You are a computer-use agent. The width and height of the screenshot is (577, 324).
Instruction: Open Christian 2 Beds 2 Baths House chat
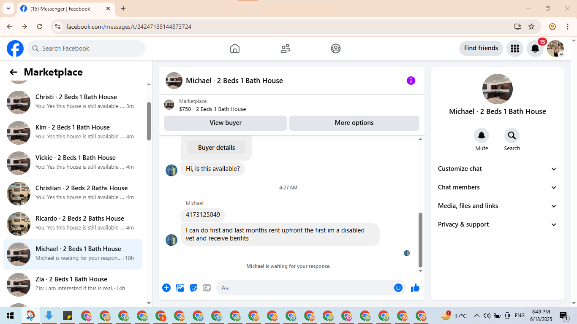click(73, 194)
